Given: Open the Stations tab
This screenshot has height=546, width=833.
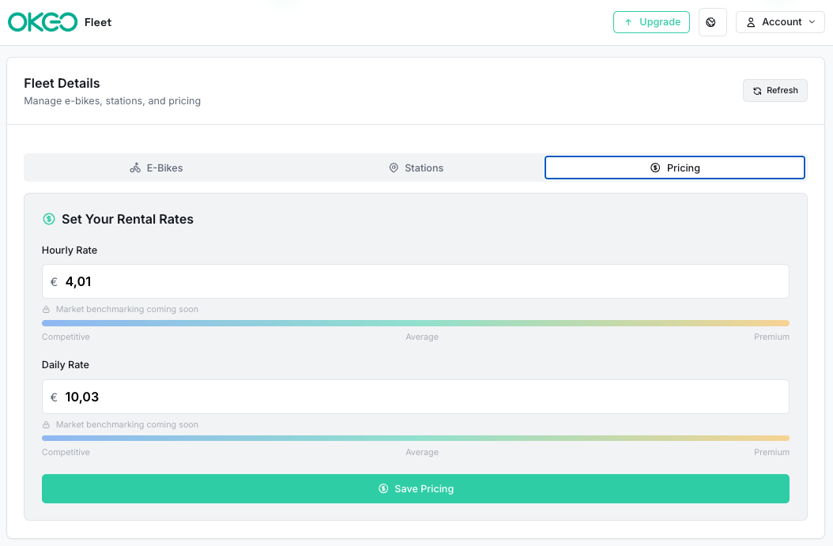Looking at the screenshot, I should point(416,168).
